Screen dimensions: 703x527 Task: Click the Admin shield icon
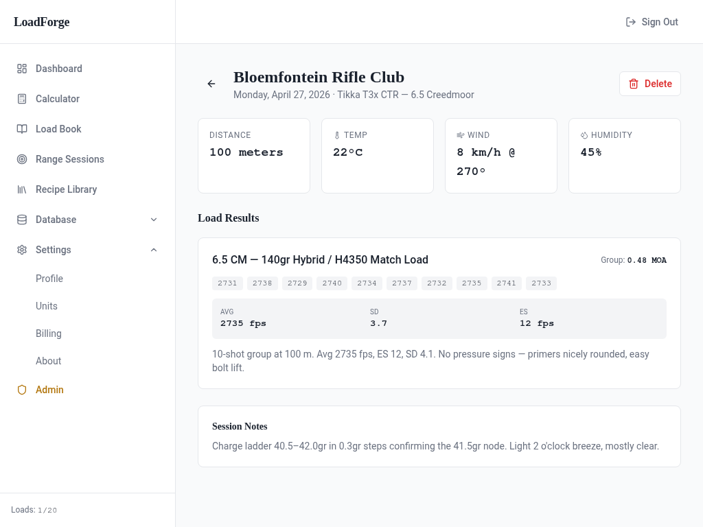coord(22,390)
